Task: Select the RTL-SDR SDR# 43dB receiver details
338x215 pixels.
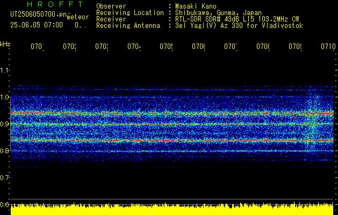Action: (x=237, y=19)
